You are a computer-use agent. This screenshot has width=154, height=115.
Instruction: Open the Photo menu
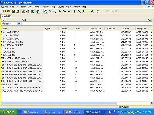(x=36, y=7)
